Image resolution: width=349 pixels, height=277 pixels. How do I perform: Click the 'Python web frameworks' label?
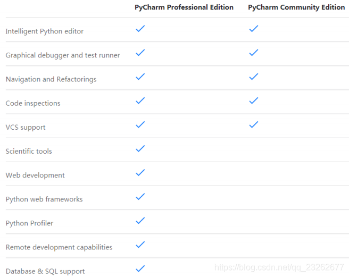pos(44,199)
